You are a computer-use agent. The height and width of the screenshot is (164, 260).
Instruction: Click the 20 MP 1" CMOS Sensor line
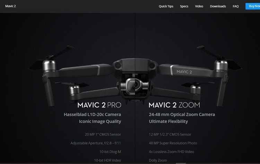pyautogui.click(x=103, y=134)
